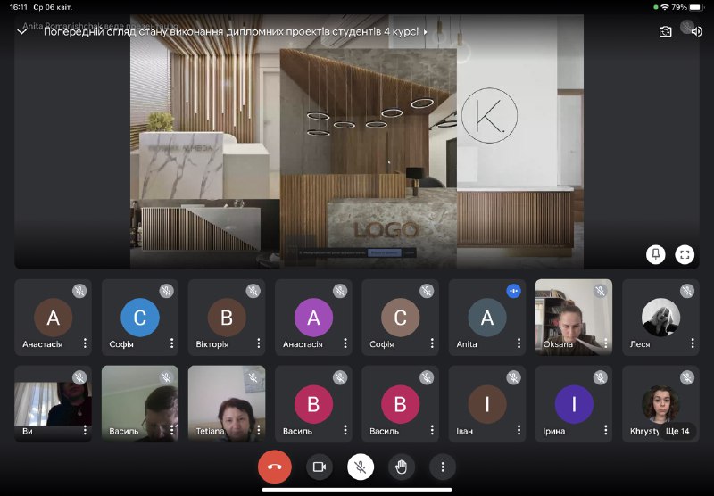Raise your hand in the meeting

pyautogui.click(x=402, y=466)
